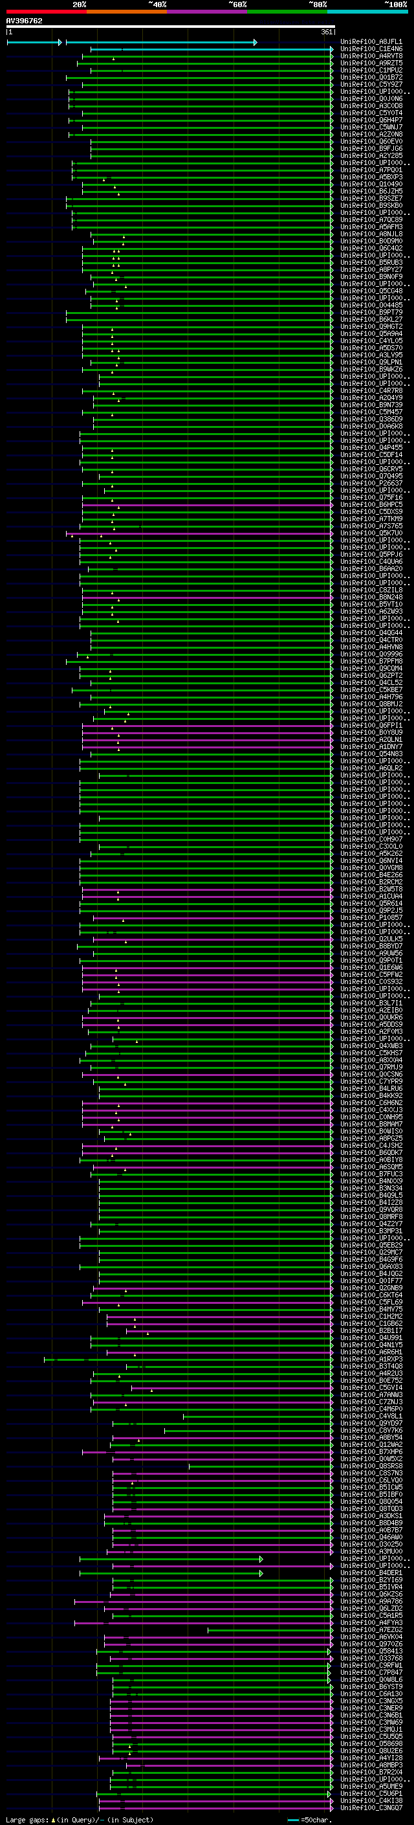
Task: Select the UniRef100_C5GVI4 label
Action: [x=371, y=1388]
